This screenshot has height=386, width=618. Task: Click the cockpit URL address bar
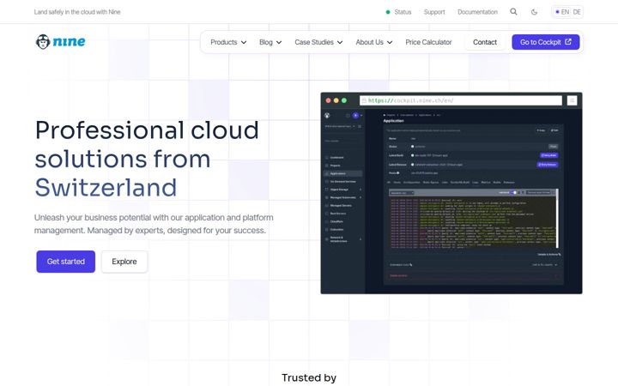[461, 100]
